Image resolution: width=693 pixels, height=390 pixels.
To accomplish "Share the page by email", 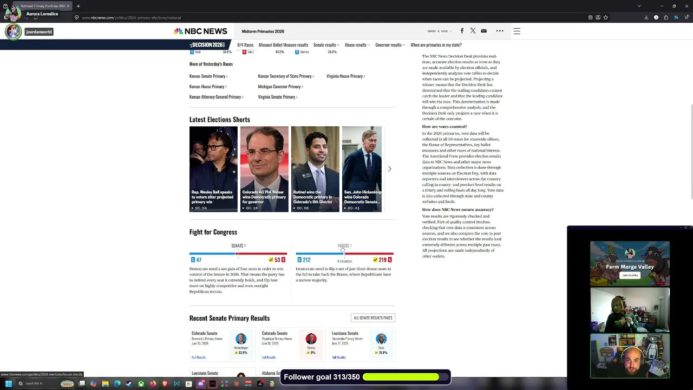I will pos(483,31).
